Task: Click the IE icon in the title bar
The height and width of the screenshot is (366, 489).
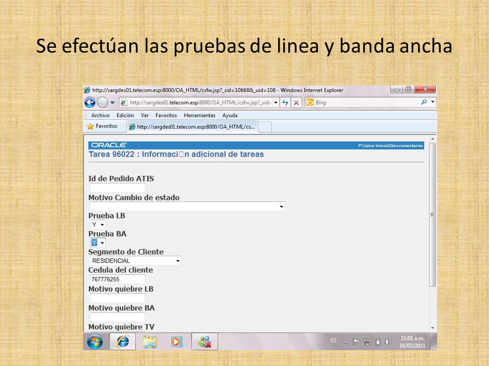Action: tap(87, 90)
